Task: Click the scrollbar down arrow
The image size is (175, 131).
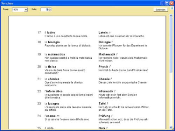Action: 171,127
